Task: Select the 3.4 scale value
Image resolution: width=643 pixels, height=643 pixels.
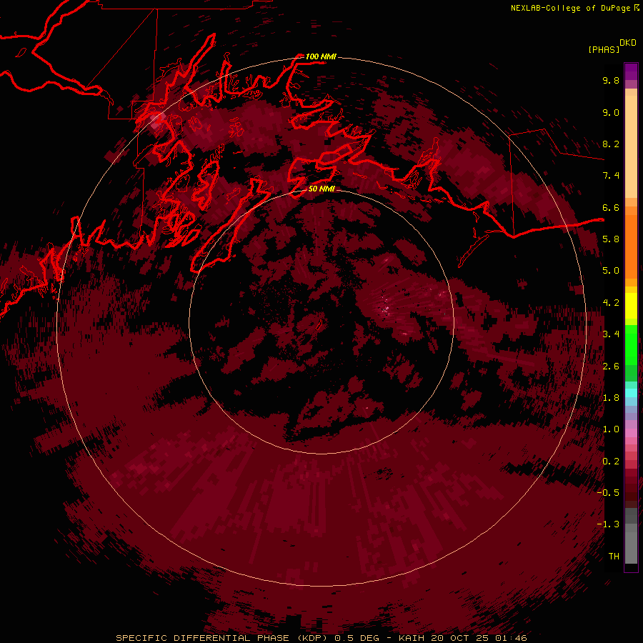Action: tap(611, 334)
